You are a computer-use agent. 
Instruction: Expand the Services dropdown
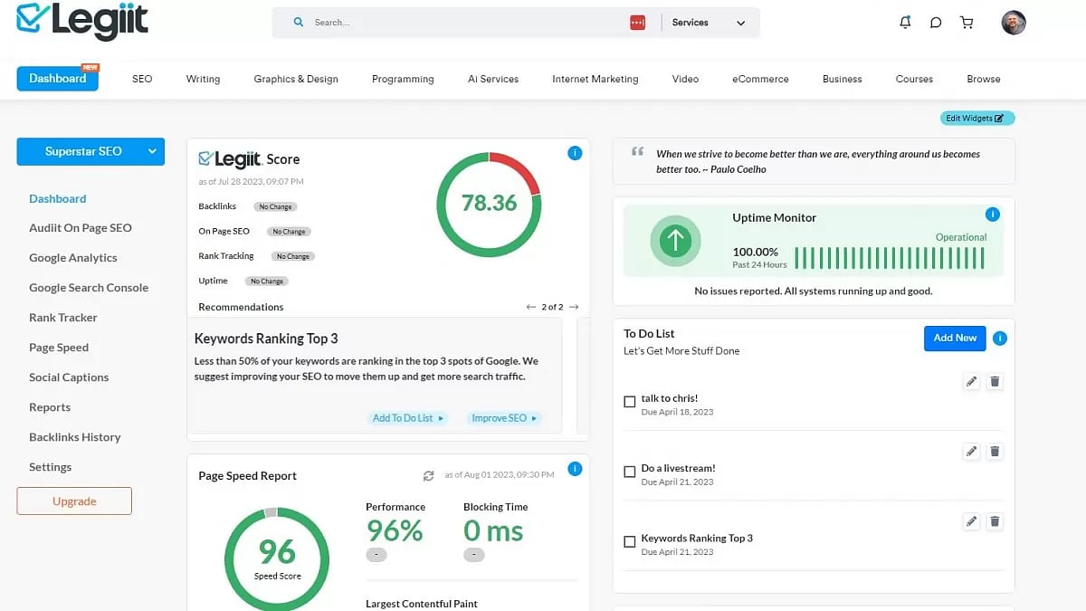click(711, 22)
